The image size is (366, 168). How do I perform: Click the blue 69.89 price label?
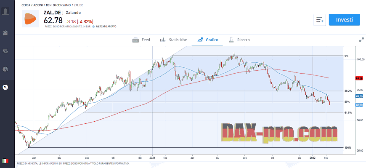point(359,96)
